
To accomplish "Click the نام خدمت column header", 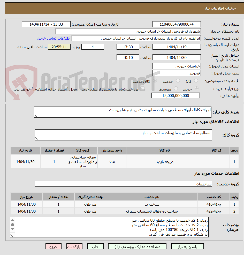I will coord(152,197).
